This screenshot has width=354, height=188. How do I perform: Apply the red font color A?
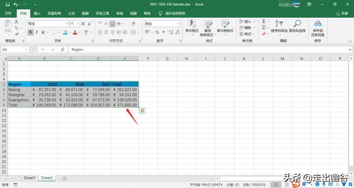point(75,32)
